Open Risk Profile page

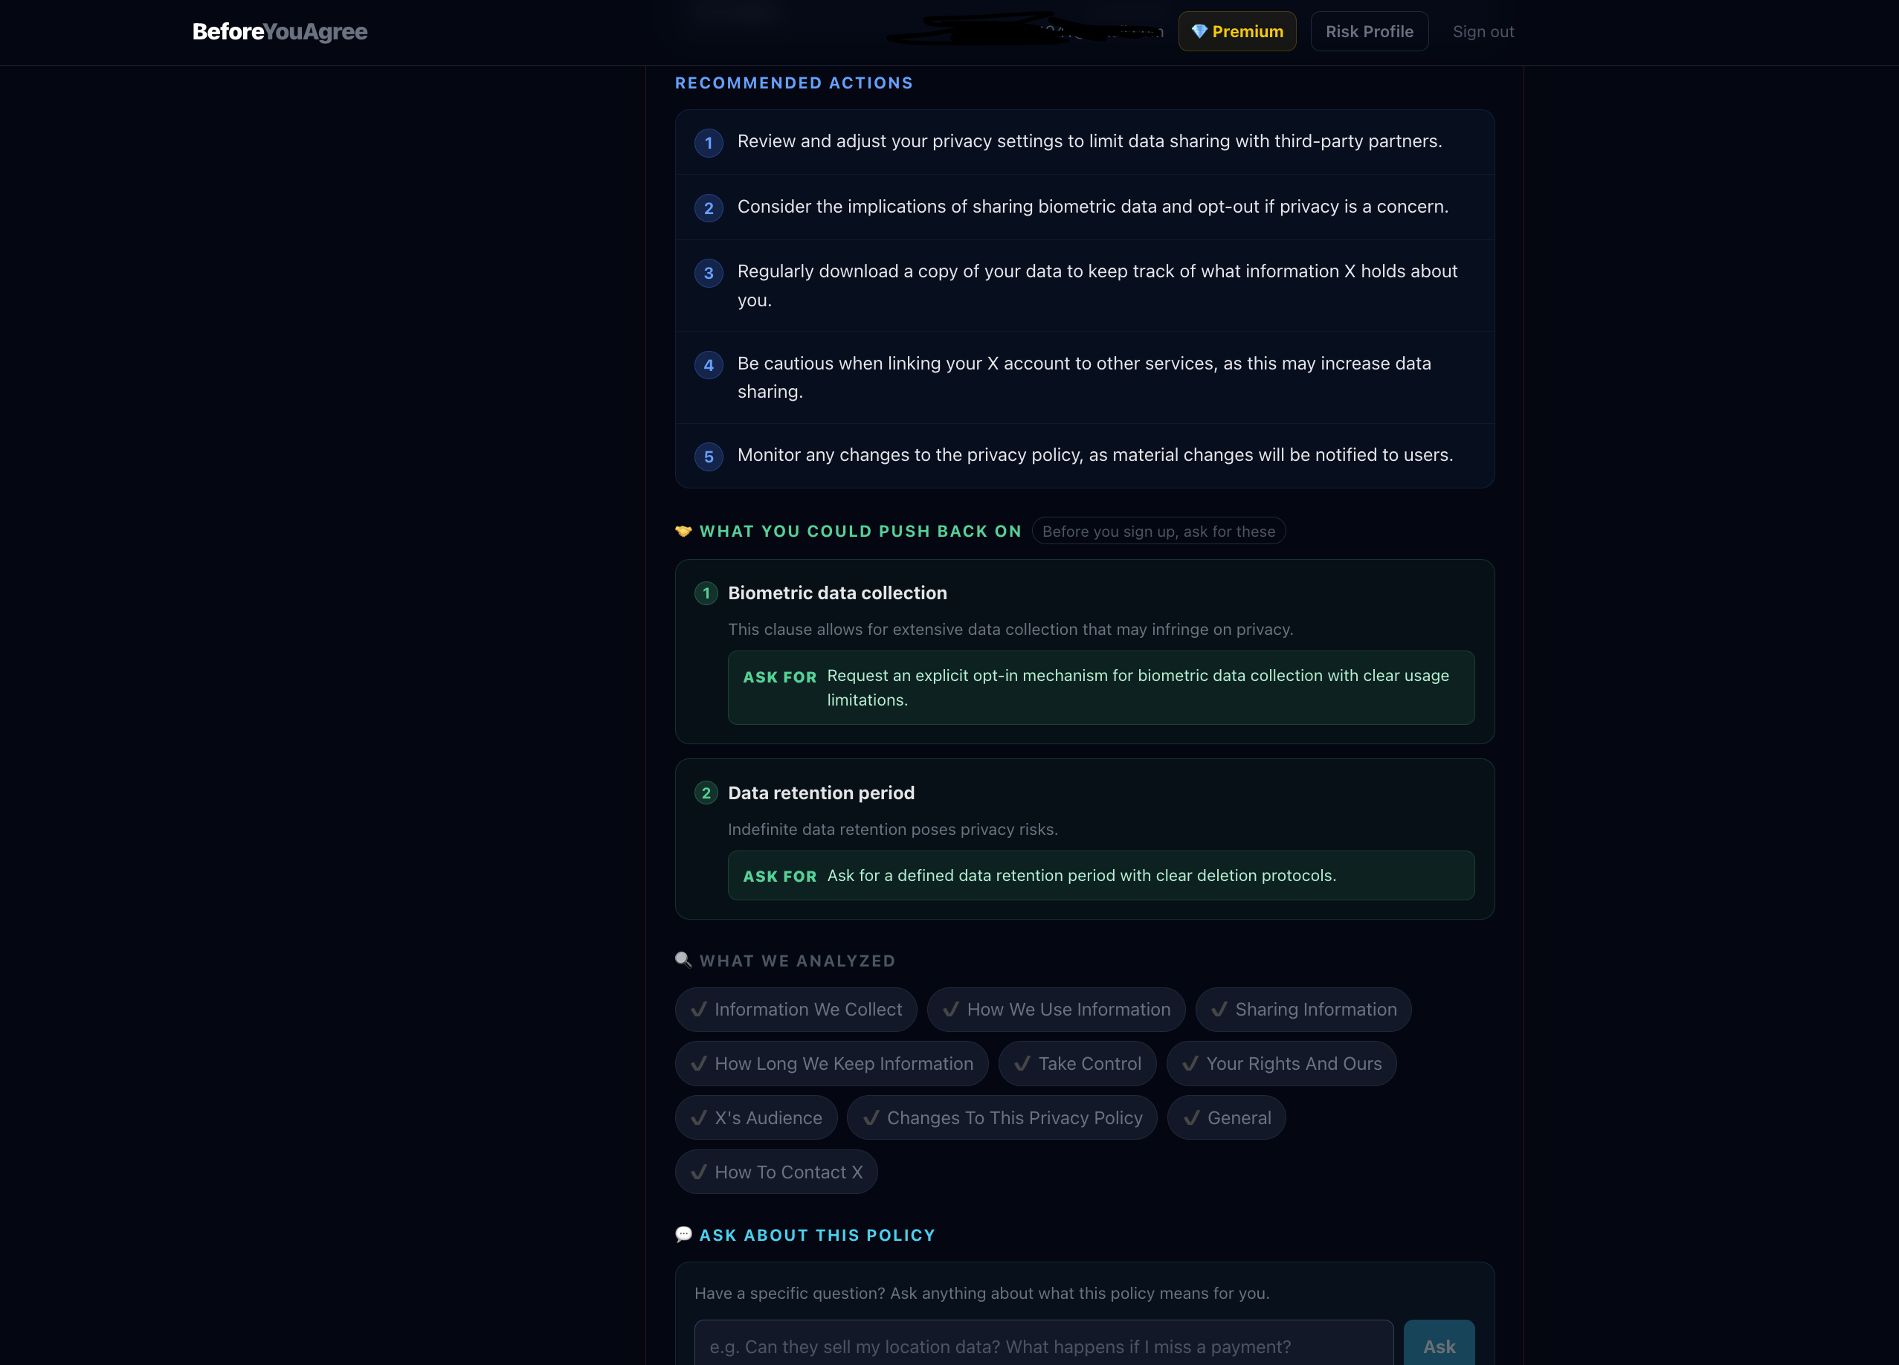coord(1369,32)
